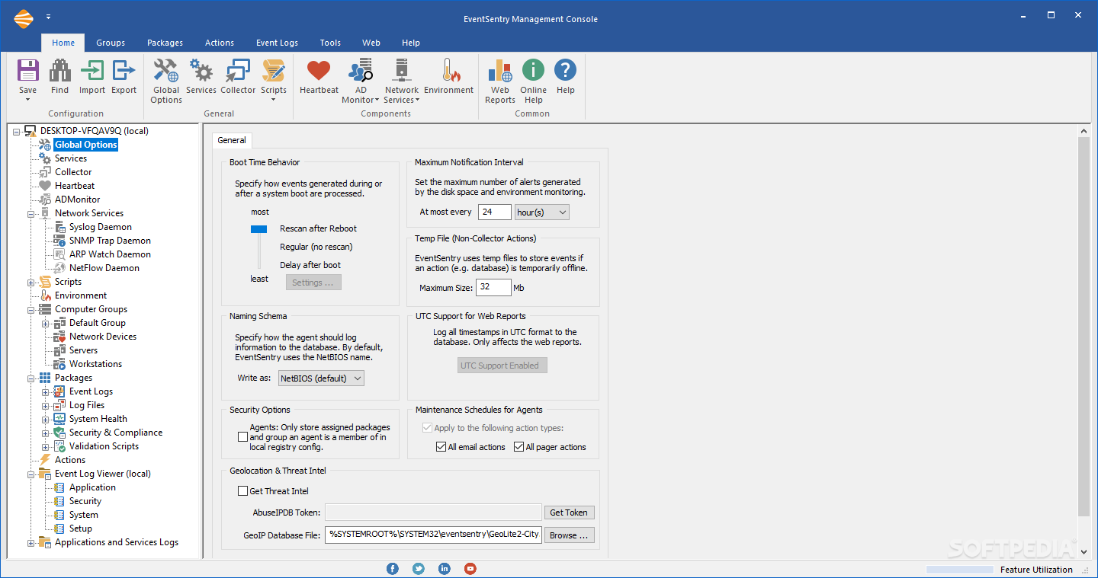This screenshot has height=578, width=1098.
Task: Open the Quick Access toolbar customize arrow
Action: coord(49,17)
